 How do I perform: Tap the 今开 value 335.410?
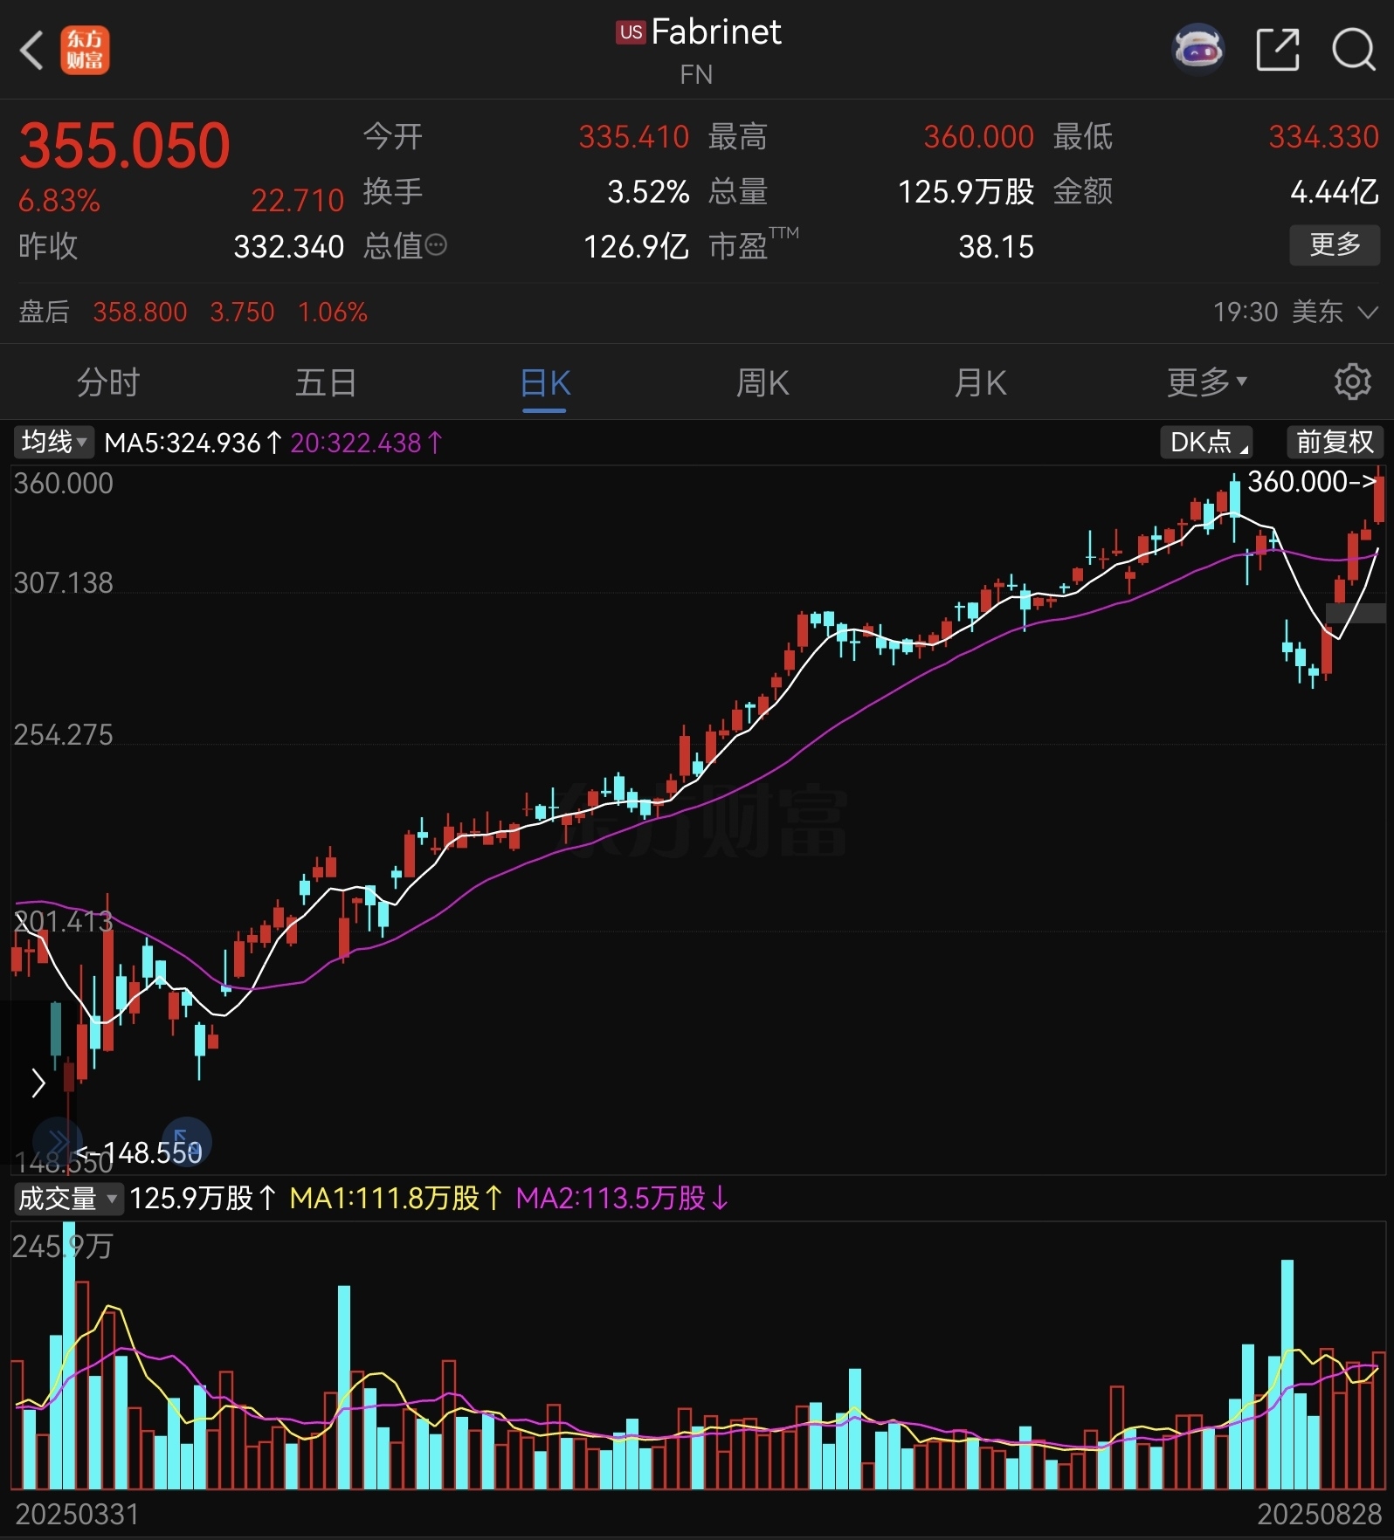pyautogui.click(x=633, y=137)
